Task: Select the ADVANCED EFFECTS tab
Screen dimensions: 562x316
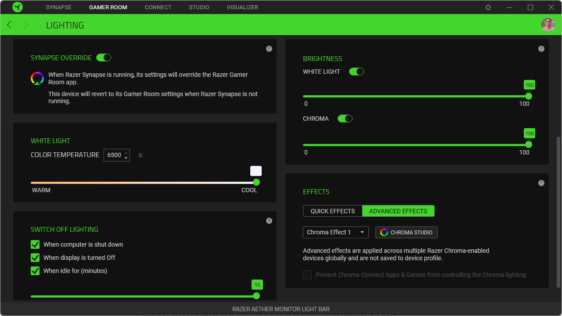Action: [398, 211]
